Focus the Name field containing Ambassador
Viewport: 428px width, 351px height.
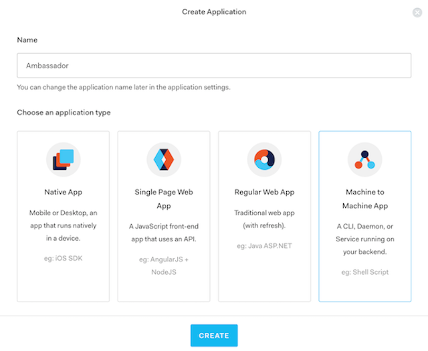click(214, 66)
